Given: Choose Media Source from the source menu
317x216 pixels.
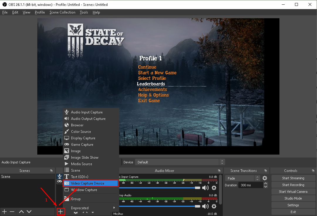Looking at the screenshot, I should (x=91, y=164).
